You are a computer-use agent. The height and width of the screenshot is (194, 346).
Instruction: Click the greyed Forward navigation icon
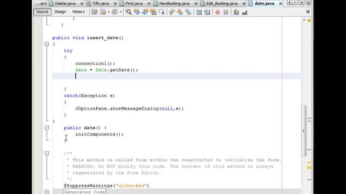click(115, 12)
